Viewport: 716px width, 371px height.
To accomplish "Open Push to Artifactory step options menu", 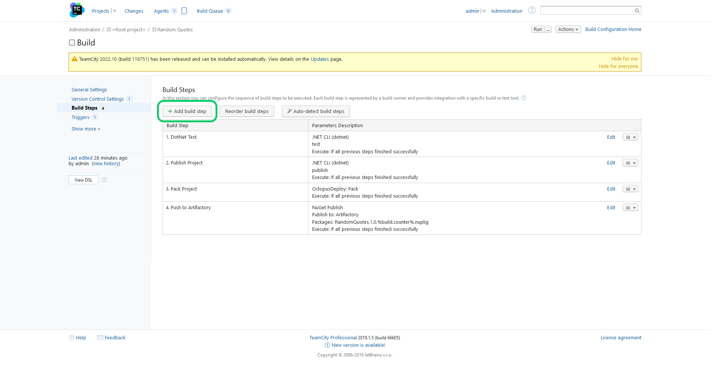I will (631, 207).
